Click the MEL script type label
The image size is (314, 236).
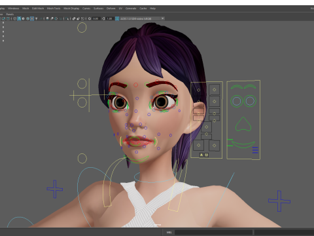point(169,232)
